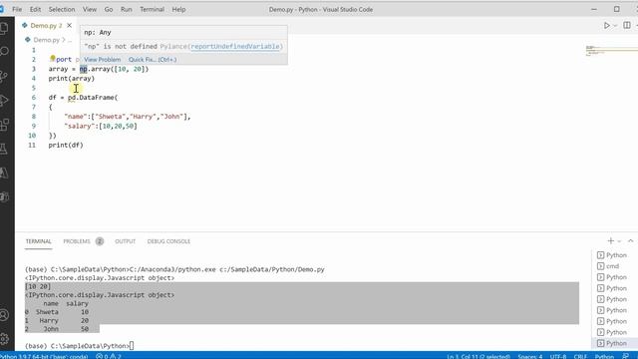Click the selected np text on line 3

tap(84, 69)
